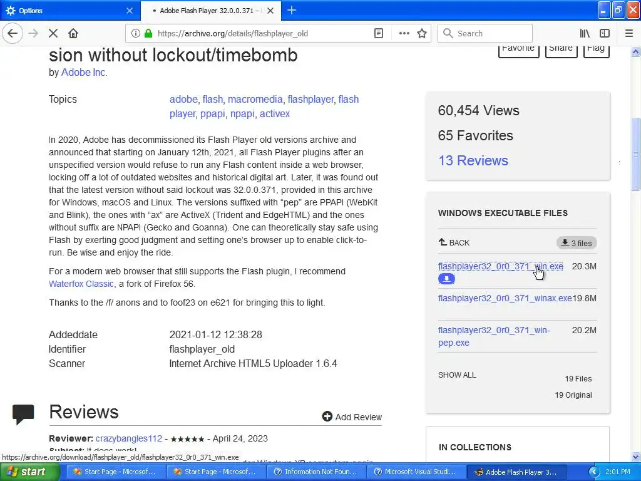Click the blue download icon under win.exe

coord(446,279)
